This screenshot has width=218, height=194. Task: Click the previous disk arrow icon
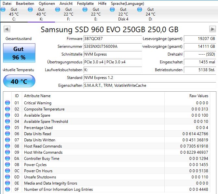pos(7,29)
